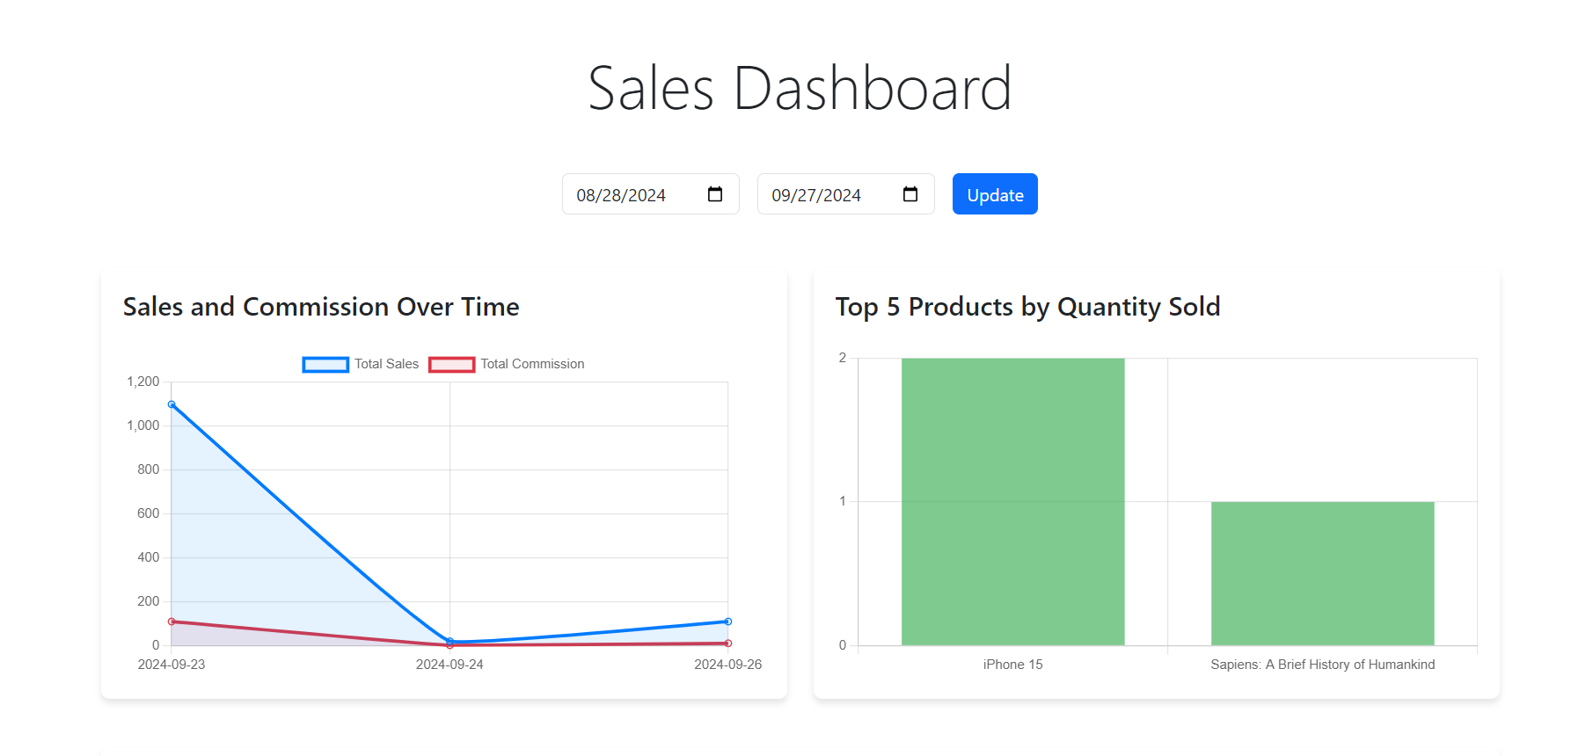Click 'Sapiens: A Brief History of Humankind' label
Screen dimensions: 1593x756
(1322, 665)
